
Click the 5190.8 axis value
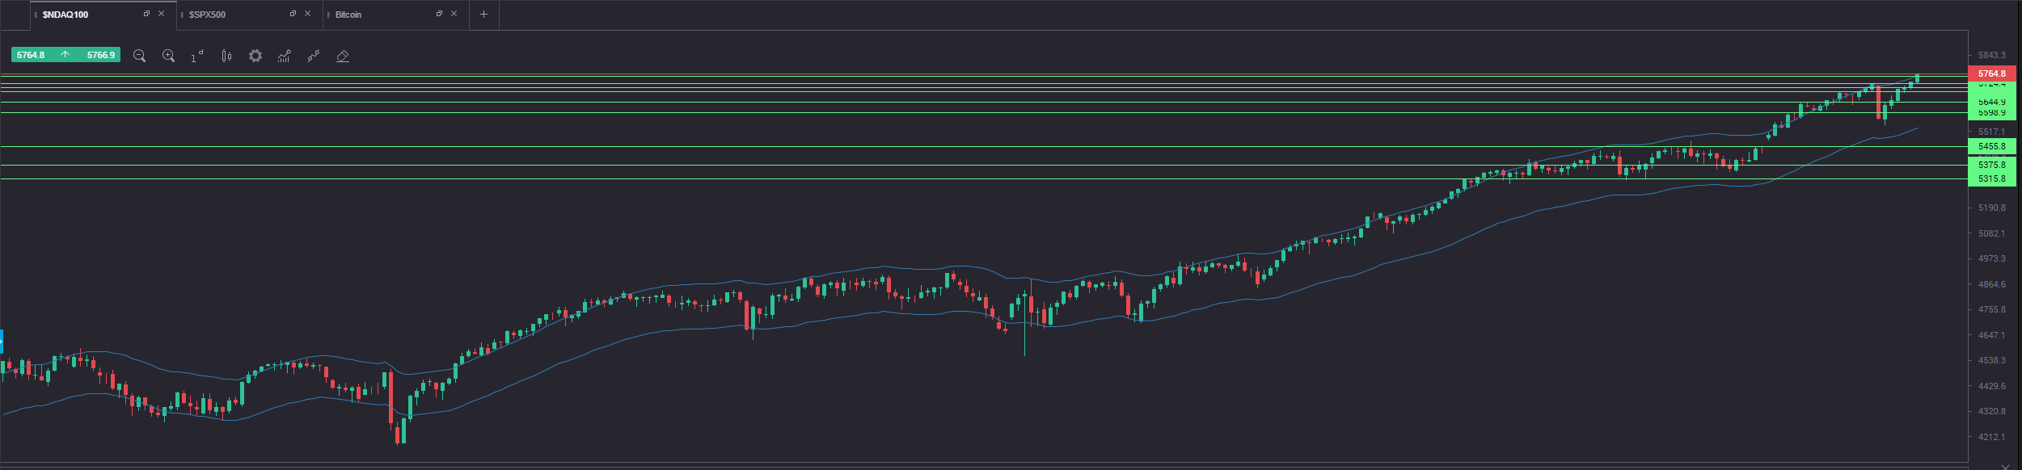click(x=1991, y=208)
